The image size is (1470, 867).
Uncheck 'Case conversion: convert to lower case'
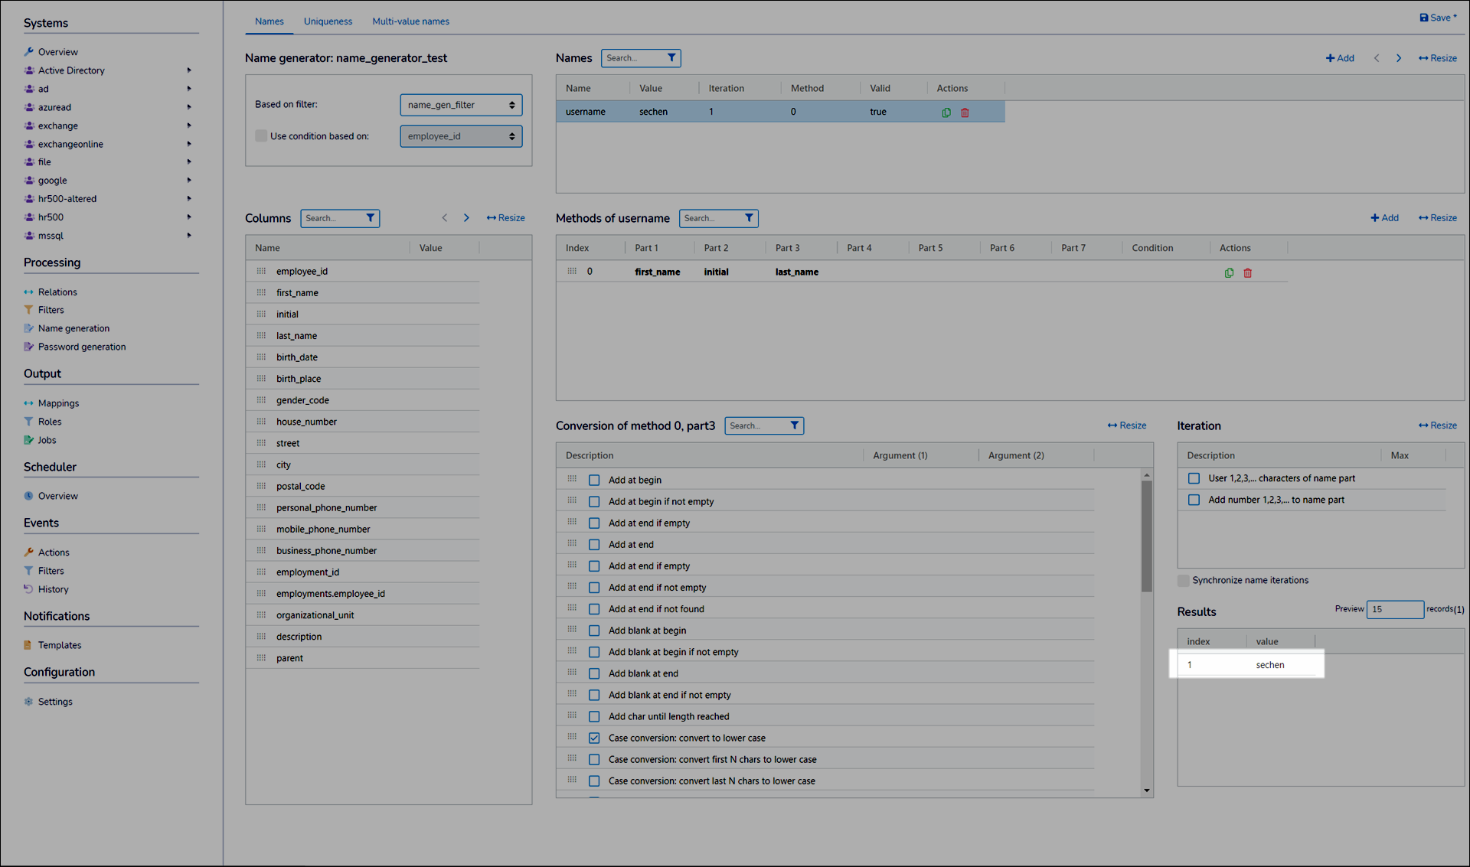pyautogui.click(x=594, y=738)
